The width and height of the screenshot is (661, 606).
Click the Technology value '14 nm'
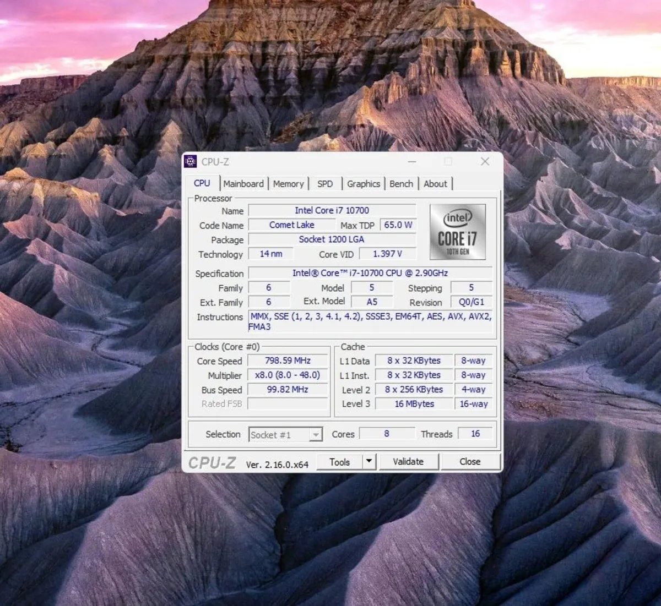coord(271,254)
